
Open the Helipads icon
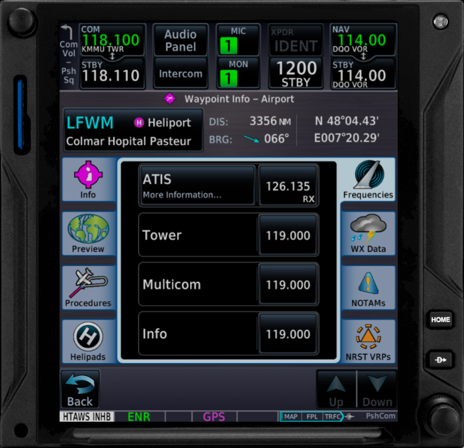pyautogui.click(x=88, y=342)
